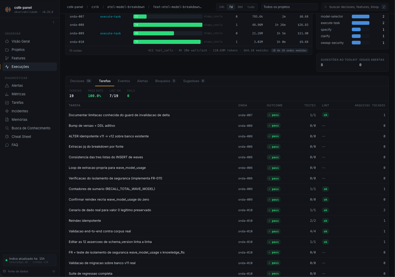Click the cstk-panel logo icon
Viewport: 395px width, 277px height.
[8, 10]
